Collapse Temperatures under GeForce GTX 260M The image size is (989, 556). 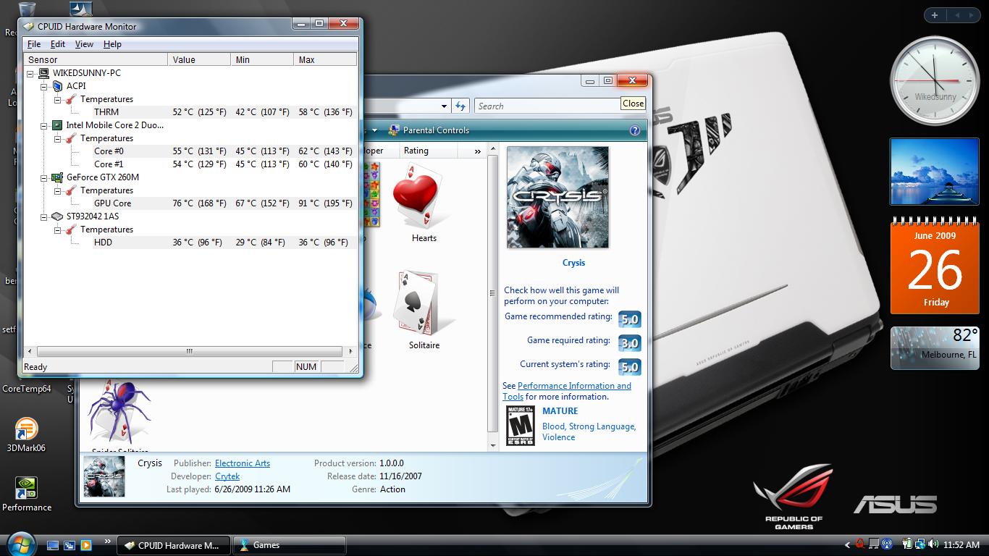pyautogui.click(x=57, y=190)
